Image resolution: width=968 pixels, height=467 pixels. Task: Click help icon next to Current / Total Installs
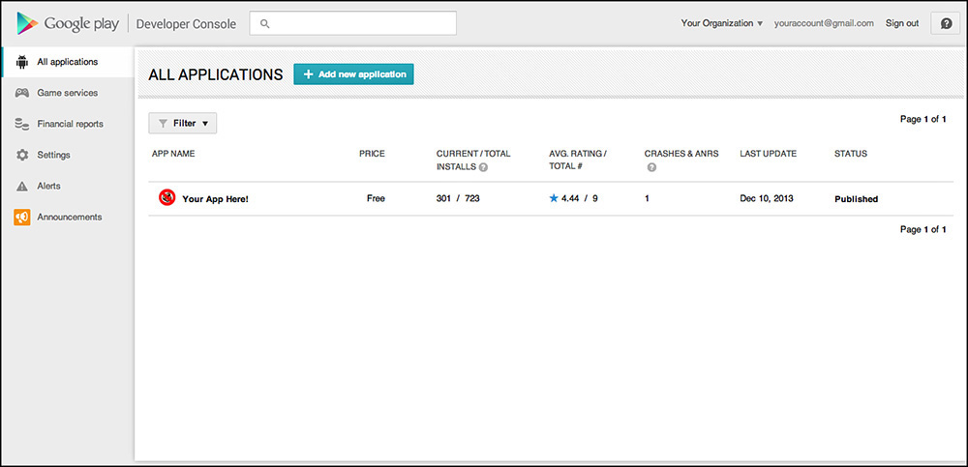[x=483, y=167]
